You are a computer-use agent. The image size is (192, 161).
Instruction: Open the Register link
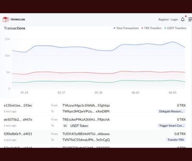tap(164, 20)
